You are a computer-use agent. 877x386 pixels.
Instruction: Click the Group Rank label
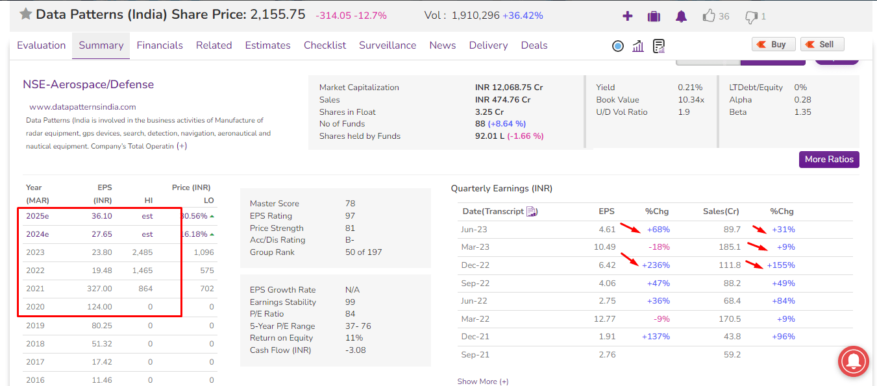[x=272, y=252]
